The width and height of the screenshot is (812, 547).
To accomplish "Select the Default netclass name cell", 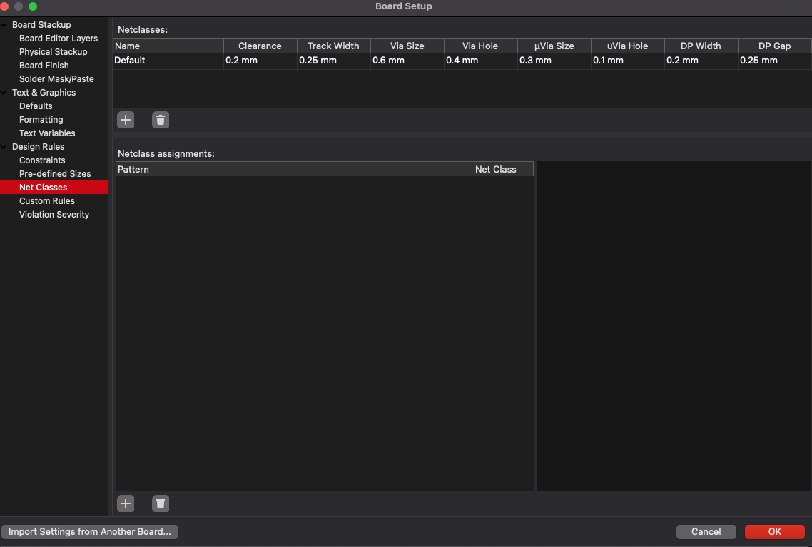I will pos(168,61).
